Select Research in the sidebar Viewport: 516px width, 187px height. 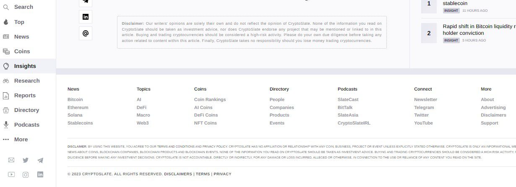pos(26,81)
